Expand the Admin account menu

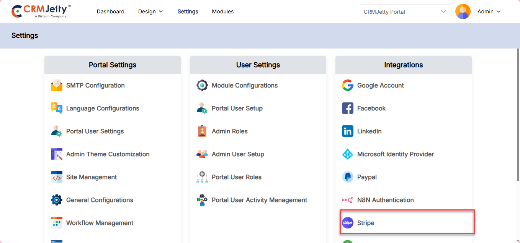pyautogui.click(x=489, y=11)
